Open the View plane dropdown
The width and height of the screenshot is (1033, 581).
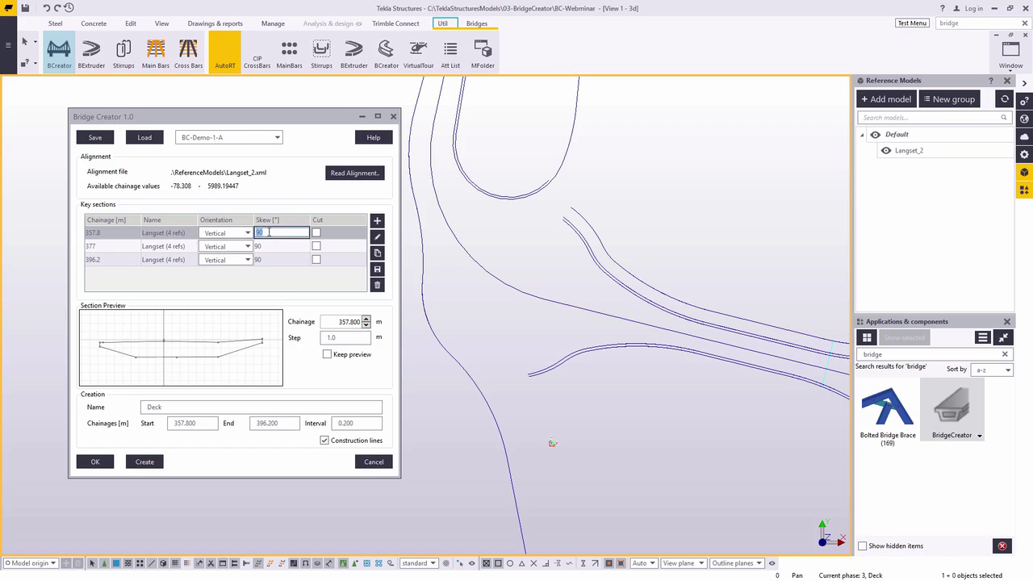pyautogui.click(x=684, y=563)
